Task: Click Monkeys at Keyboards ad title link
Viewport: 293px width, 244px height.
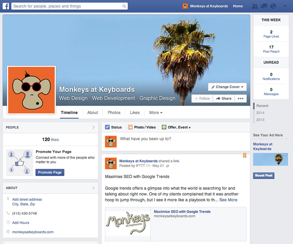Action: tap(263, 146)
